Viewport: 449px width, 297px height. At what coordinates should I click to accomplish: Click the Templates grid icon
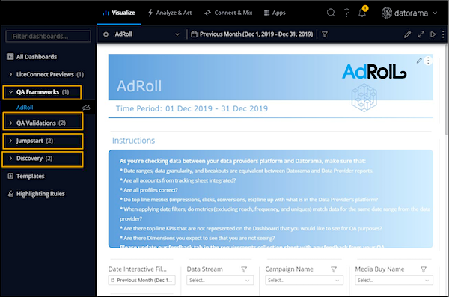click(10, 176)
